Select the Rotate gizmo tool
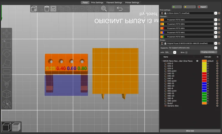This screenshot has width=222, height=134. (6, 53)
